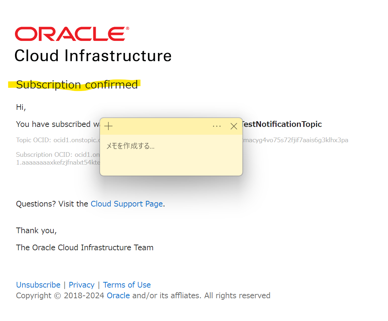Click the Oracle logo
This screenshot has height=321, width=388.
72,34
